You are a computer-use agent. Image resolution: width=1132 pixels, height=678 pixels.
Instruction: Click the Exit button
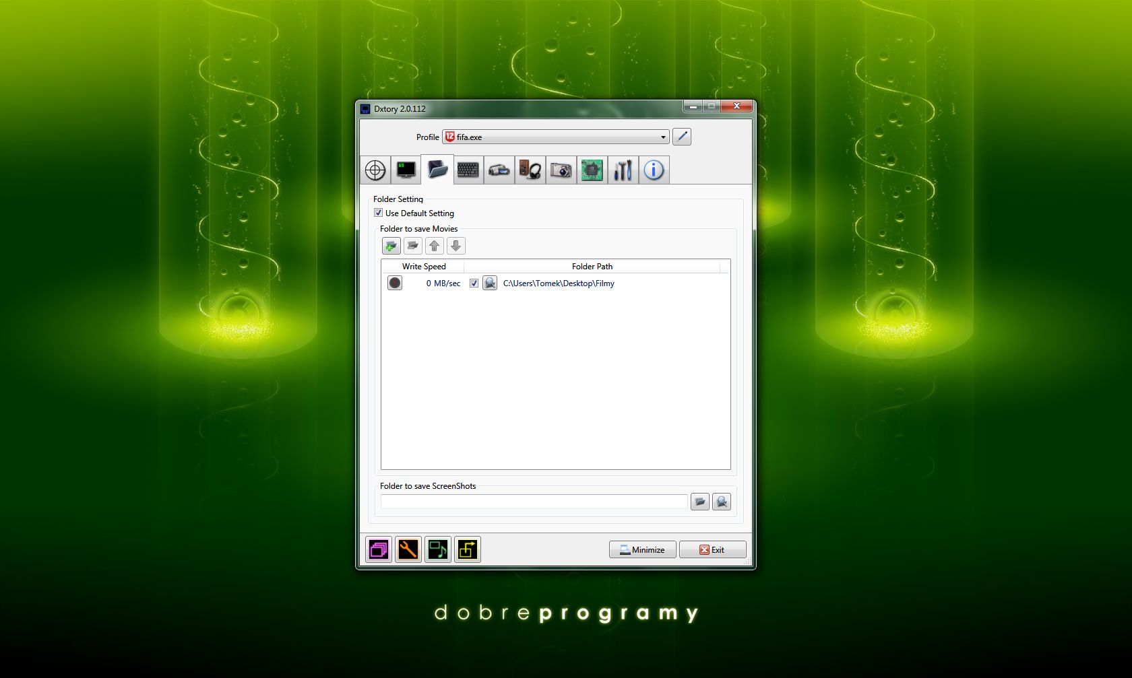click(x=712, y=549)
